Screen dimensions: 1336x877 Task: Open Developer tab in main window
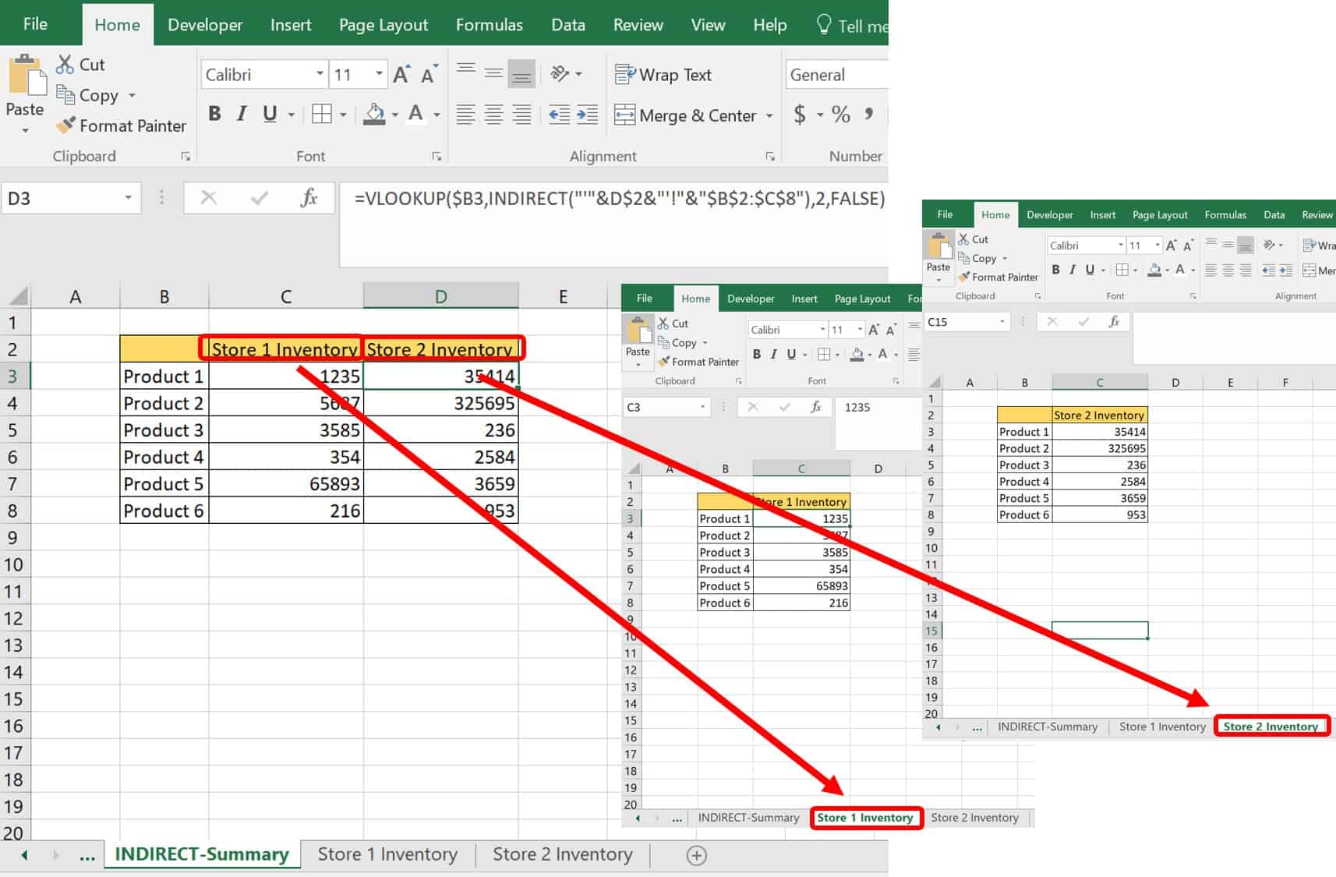click(205, 25)
